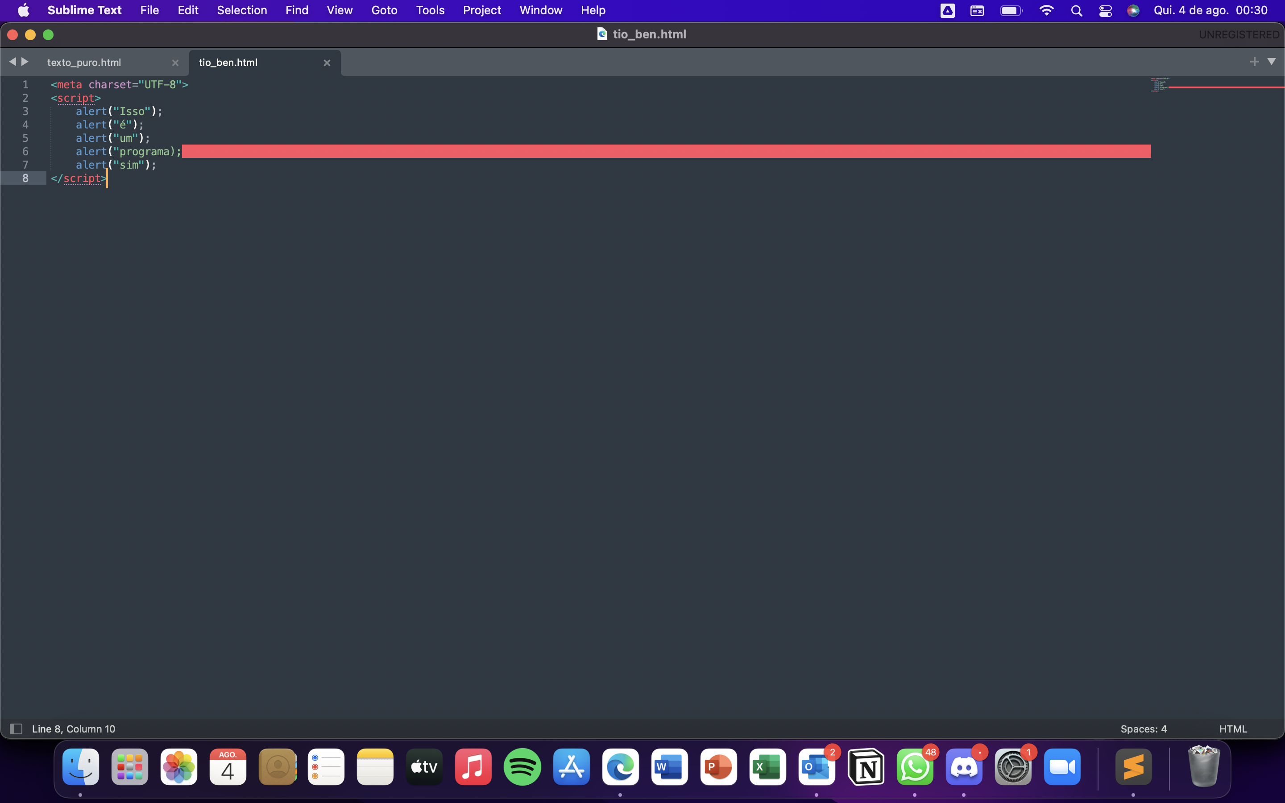This screenshot has height=803, width=1285.
Task: Open WhatsApp from the Dock
Action: coord(915,767)
